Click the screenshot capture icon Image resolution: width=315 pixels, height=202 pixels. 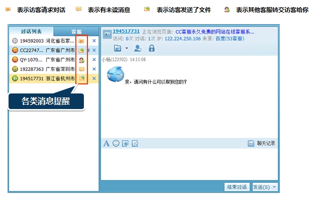126,144
